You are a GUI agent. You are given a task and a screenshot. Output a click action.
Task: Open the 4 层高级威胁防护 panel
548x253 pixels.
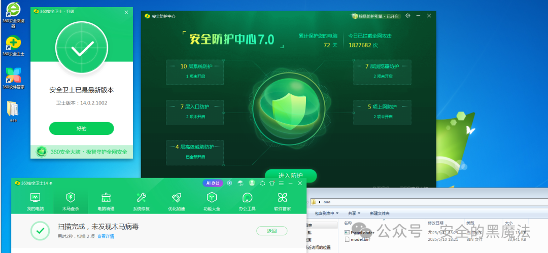pyautogui.click(x=195, y=153)
